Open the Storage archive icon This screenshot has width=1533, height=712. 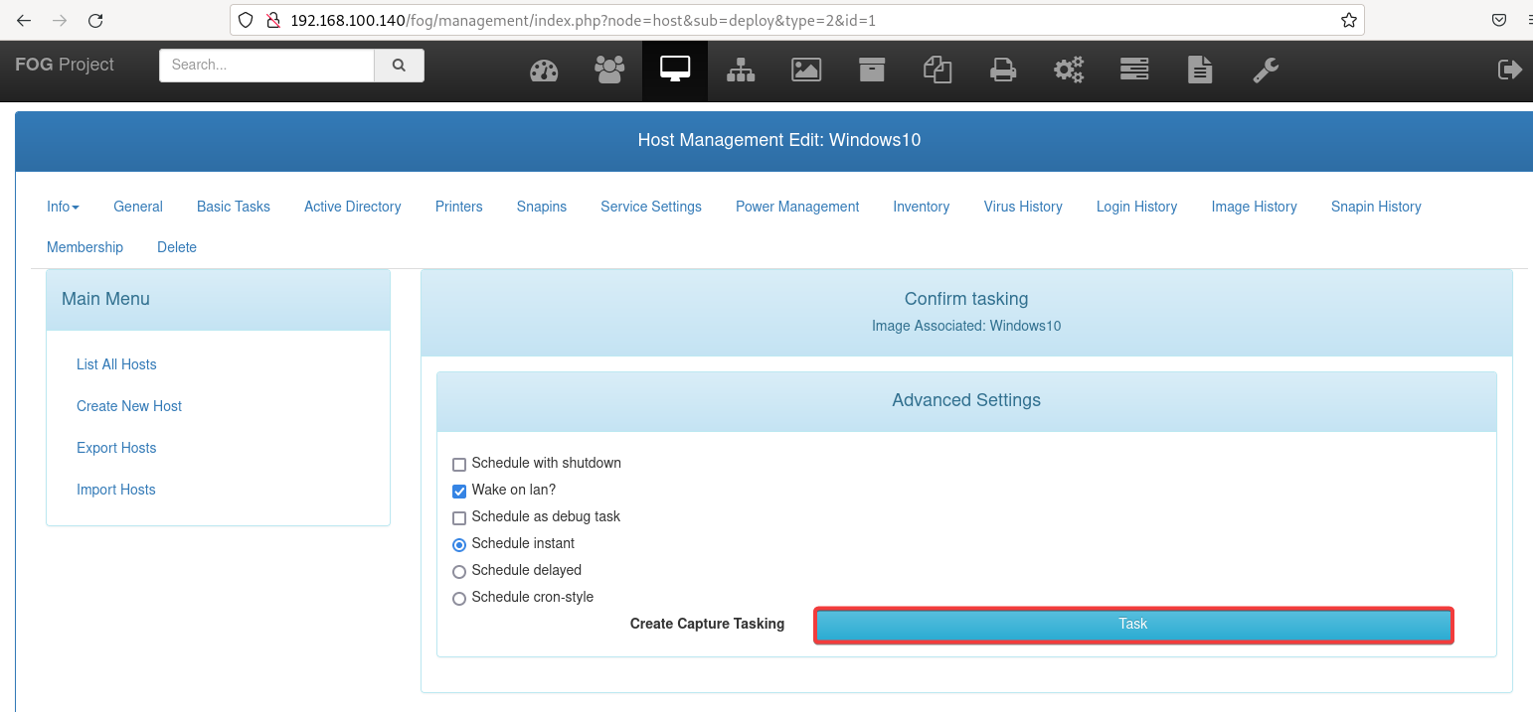(x=872, y=70)
